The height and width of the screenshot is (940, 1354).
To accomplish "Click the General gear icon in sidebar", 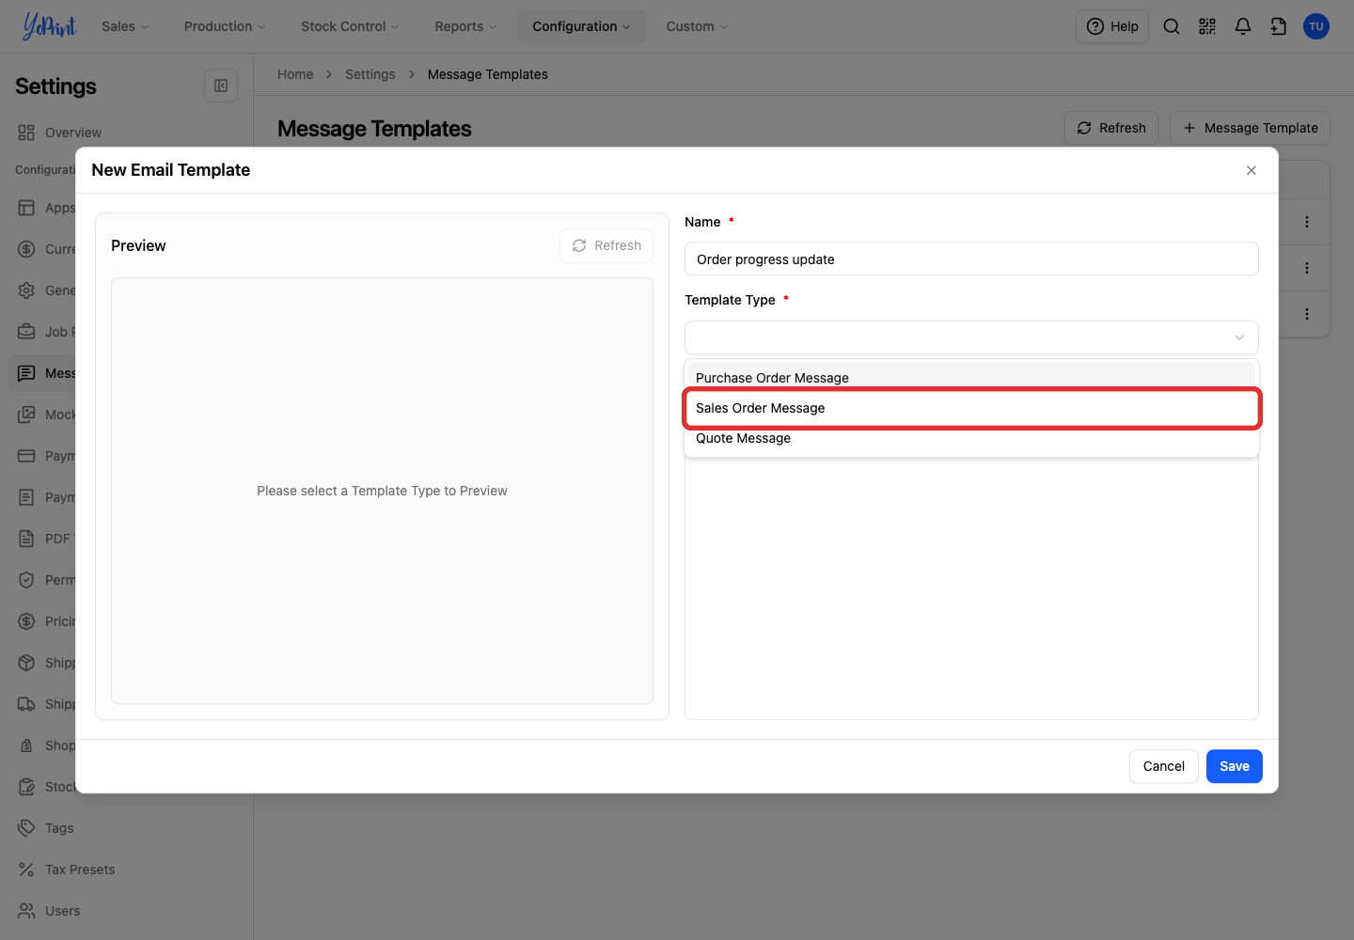I will [26, 290].
